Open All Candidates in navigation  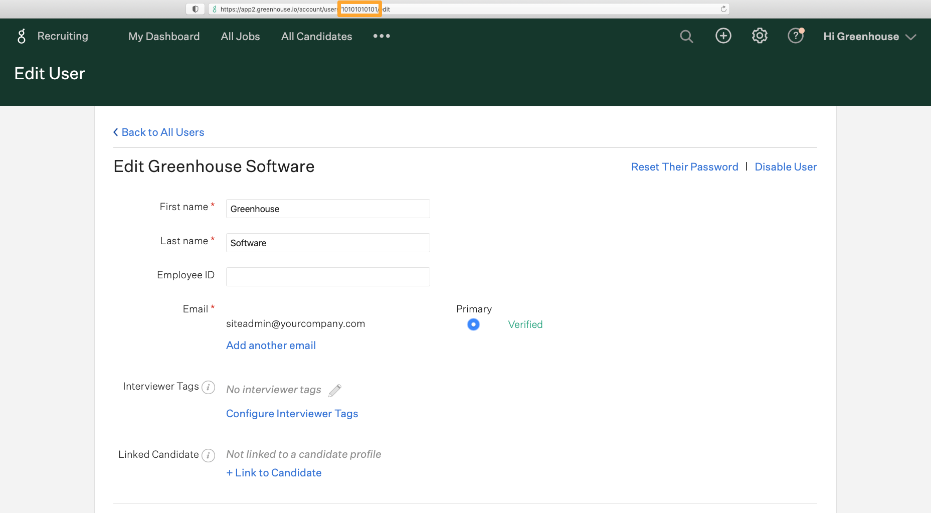pos(316,37)
